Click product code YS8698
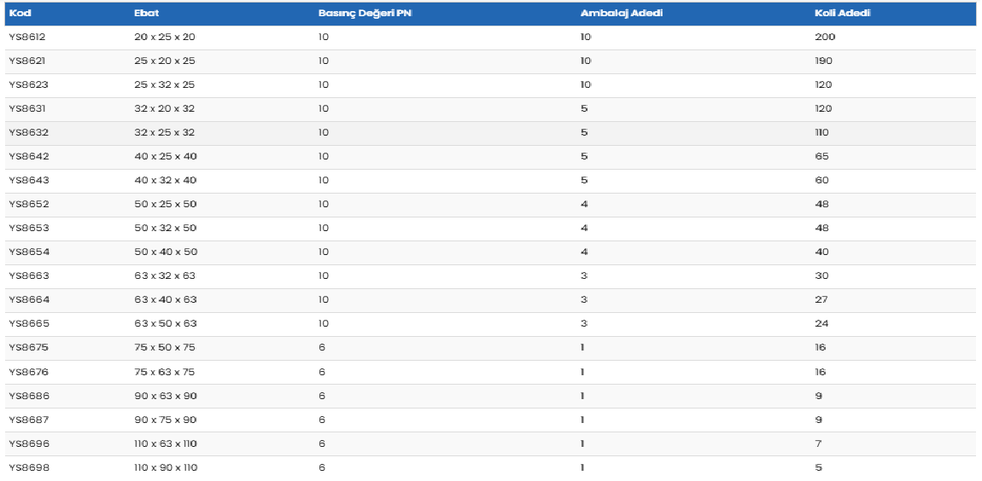 [28, 467]
